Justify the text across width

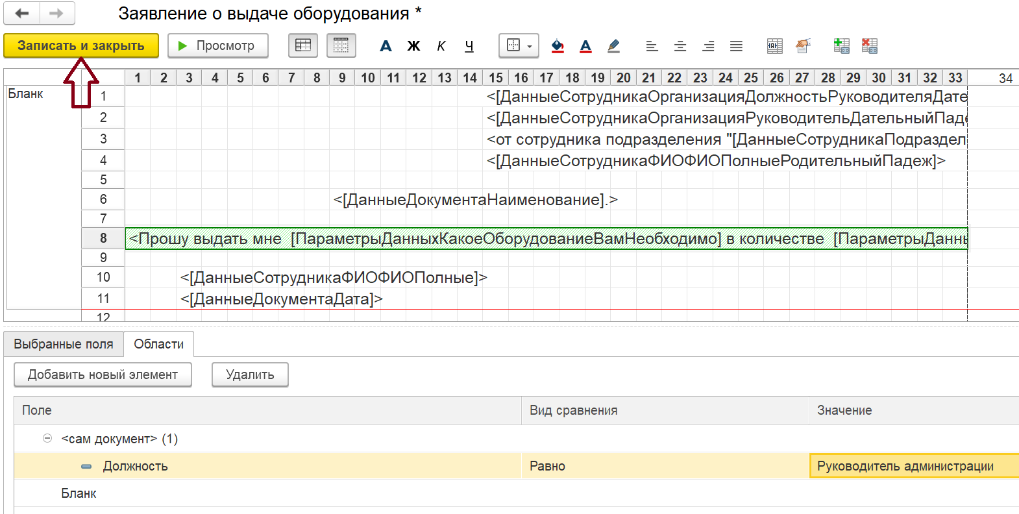coord(736,46)
